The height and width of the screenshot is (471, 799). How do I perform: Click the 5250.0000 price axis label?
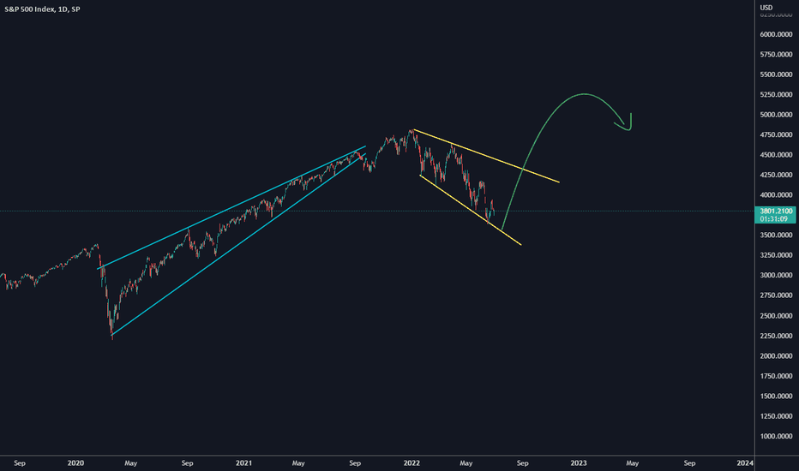click(776, 94)
